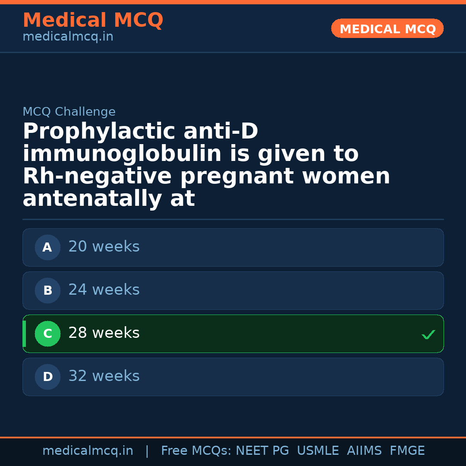Click the Free MCQs footer text

pos(196,451)
